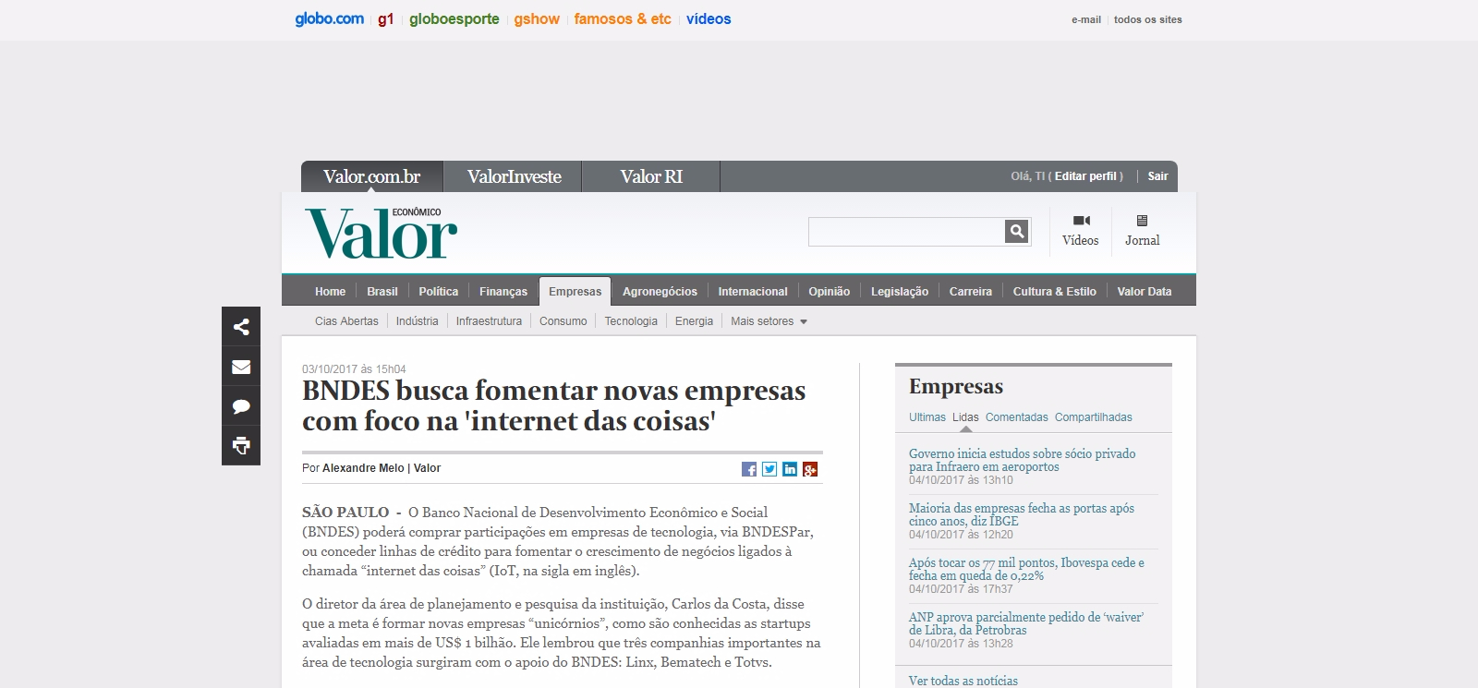The height and width of the screenshot is (688, 1478).
Task: Open Infraestrutura subsection
Action: coord(489,321)
